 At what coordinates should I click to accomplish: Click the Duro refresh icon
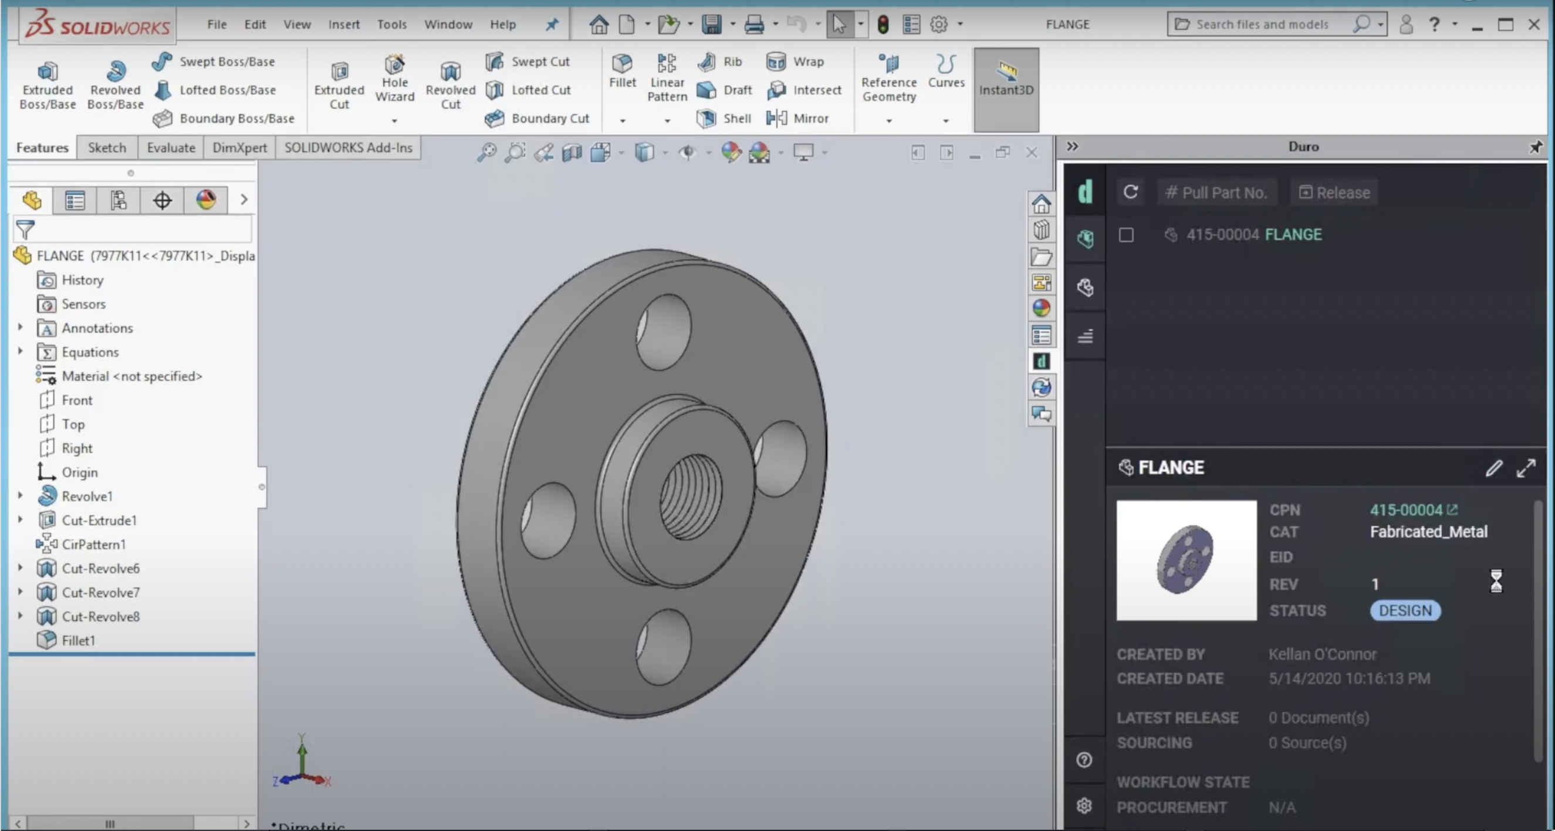[x=1131, y=192]
